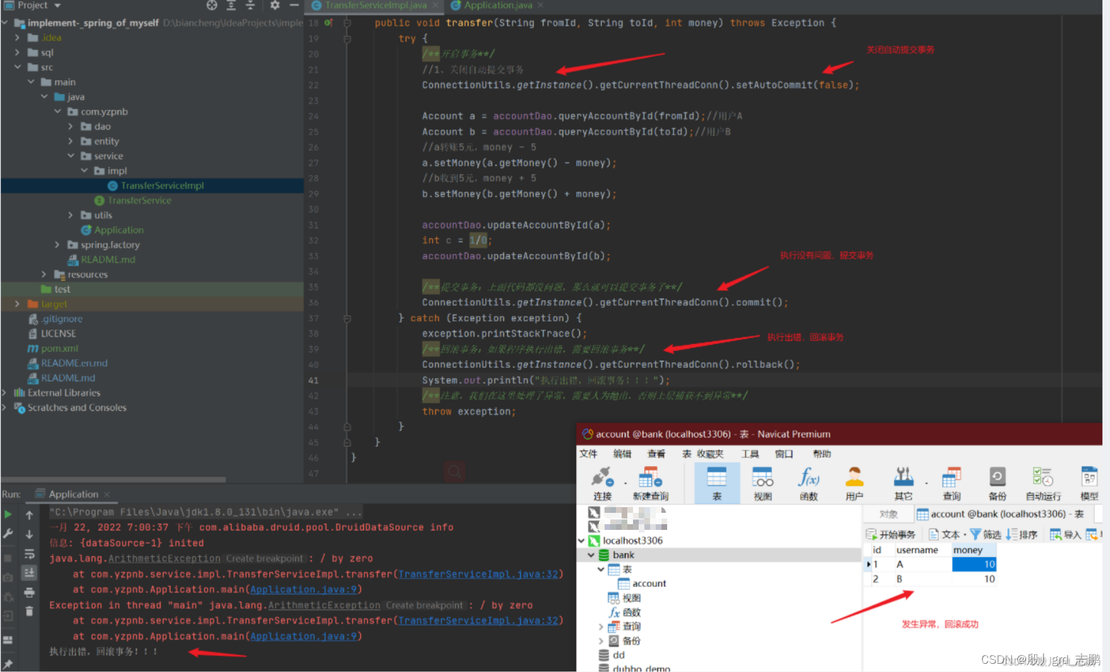Click the Run panel green rerun arrow

coord(8,514)
